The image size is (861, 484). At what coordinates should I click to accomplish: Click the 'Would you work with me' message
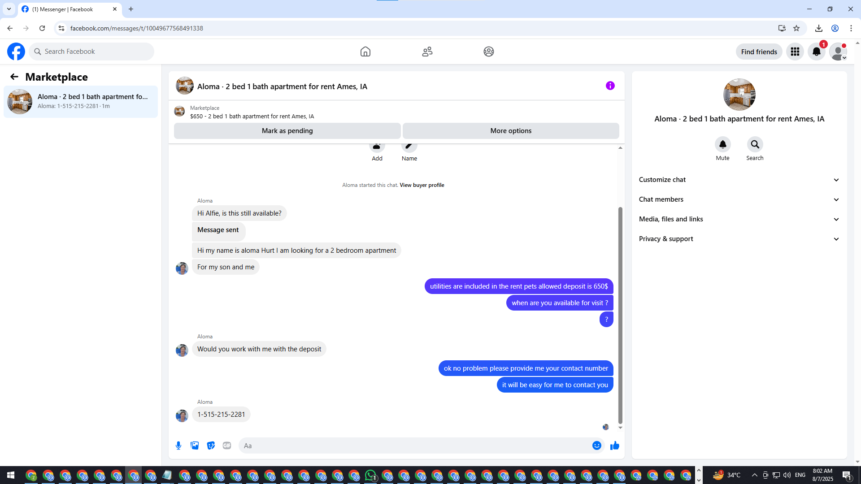(259, 349)
